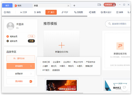Add a new tab with plus
This screenshot has width=132, height=95.
tap(74, 6)
